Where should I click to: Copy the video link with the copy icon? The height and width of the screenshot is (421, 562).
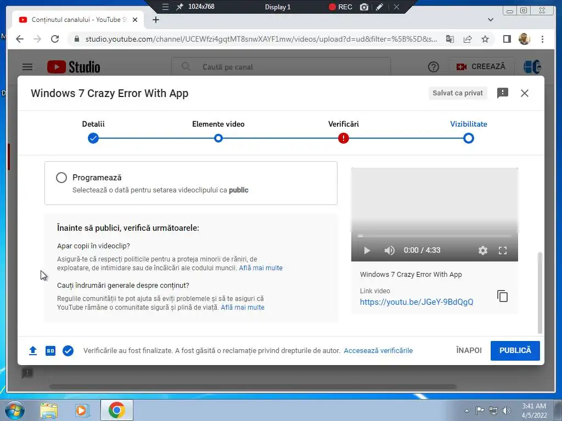(x=503, y=296)
